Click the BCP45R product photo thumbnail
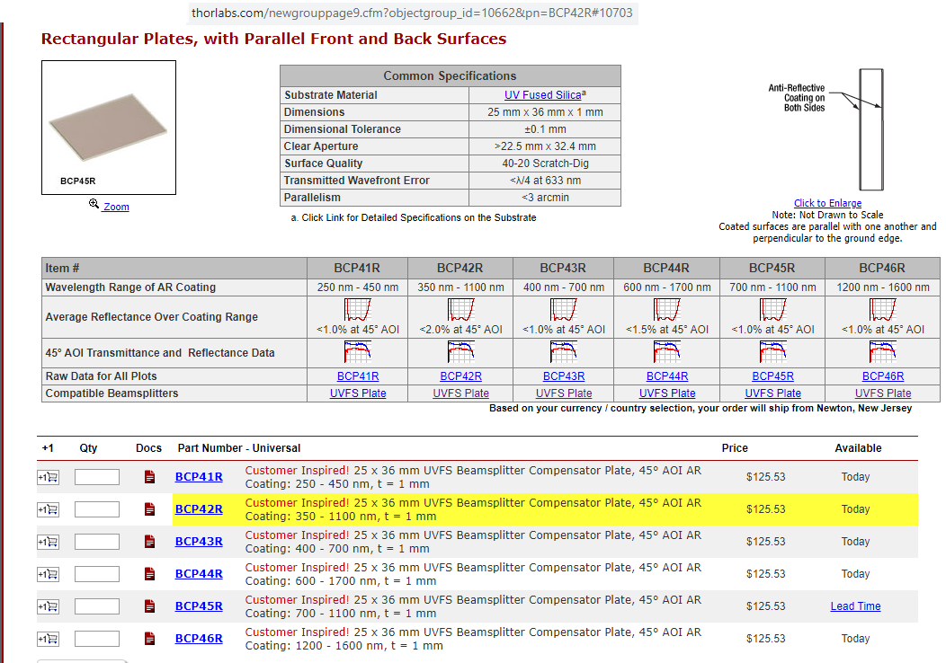This screenshot has height=663, width=946. 109,128
